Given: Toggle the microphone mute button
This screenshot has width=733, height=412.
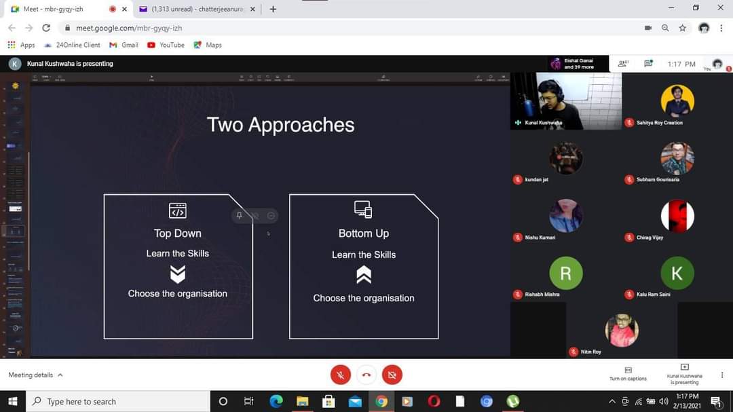Looking at the screenshot, I should pyautogui.click(x=341, y=375).
